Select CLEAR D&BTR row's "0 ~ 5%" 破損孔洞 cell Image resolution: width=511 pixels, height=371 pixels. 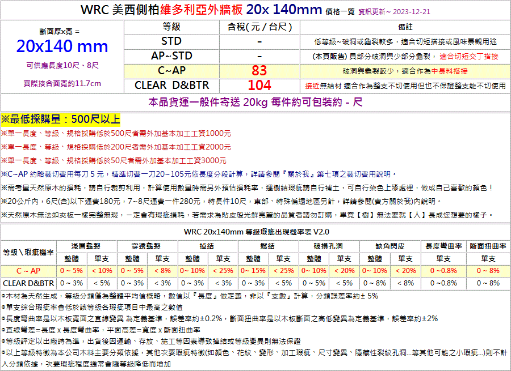click(x=314, y=283)
